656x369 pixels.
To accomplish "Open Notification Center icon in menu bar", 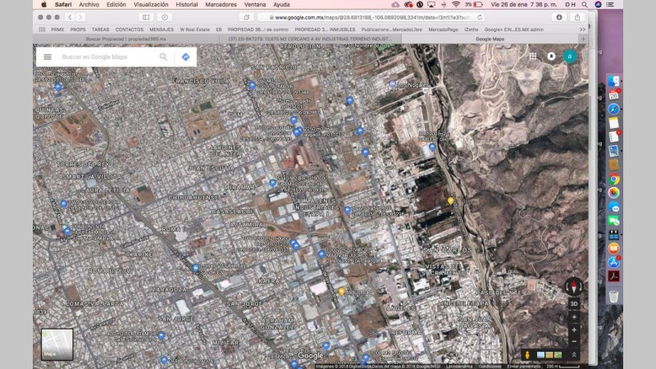I will [x=610, y=5].
